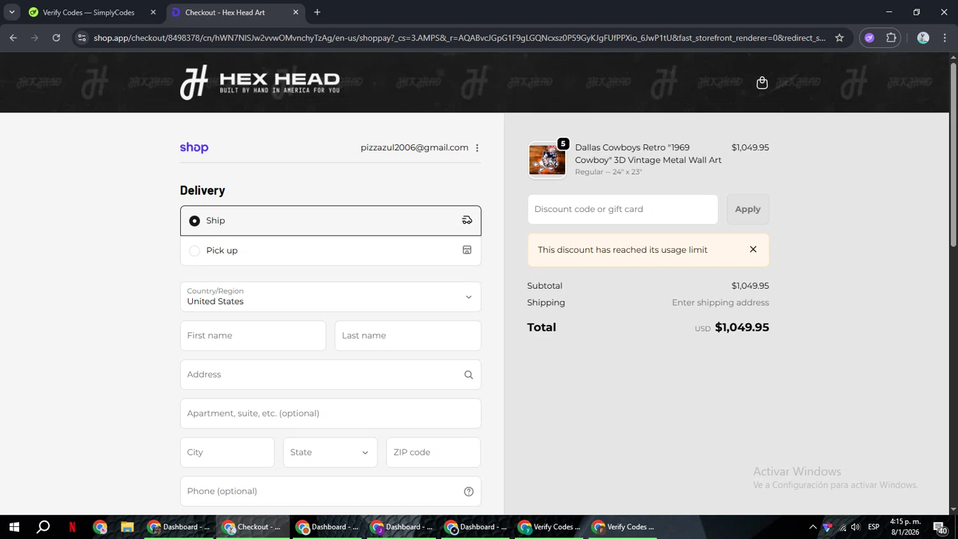Open the notification center icon
The width and height of the screenshot is (958, 539).
940,528
